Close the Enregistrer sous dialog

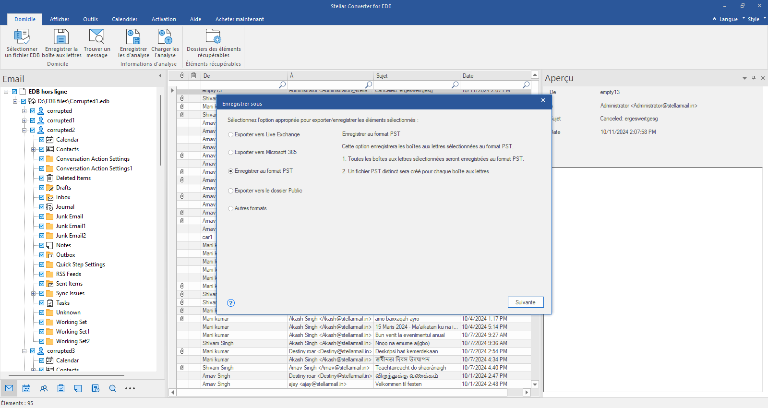click(543, 100)
